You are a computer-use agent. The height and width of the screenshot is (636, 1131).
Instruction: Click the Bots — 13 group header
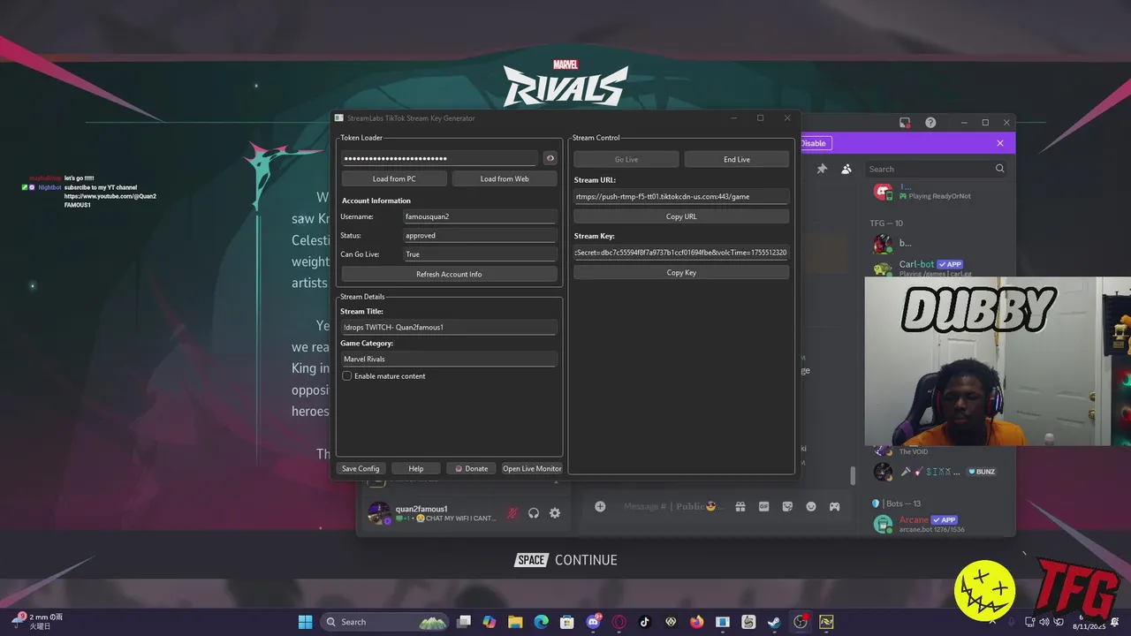click(897, 503)
